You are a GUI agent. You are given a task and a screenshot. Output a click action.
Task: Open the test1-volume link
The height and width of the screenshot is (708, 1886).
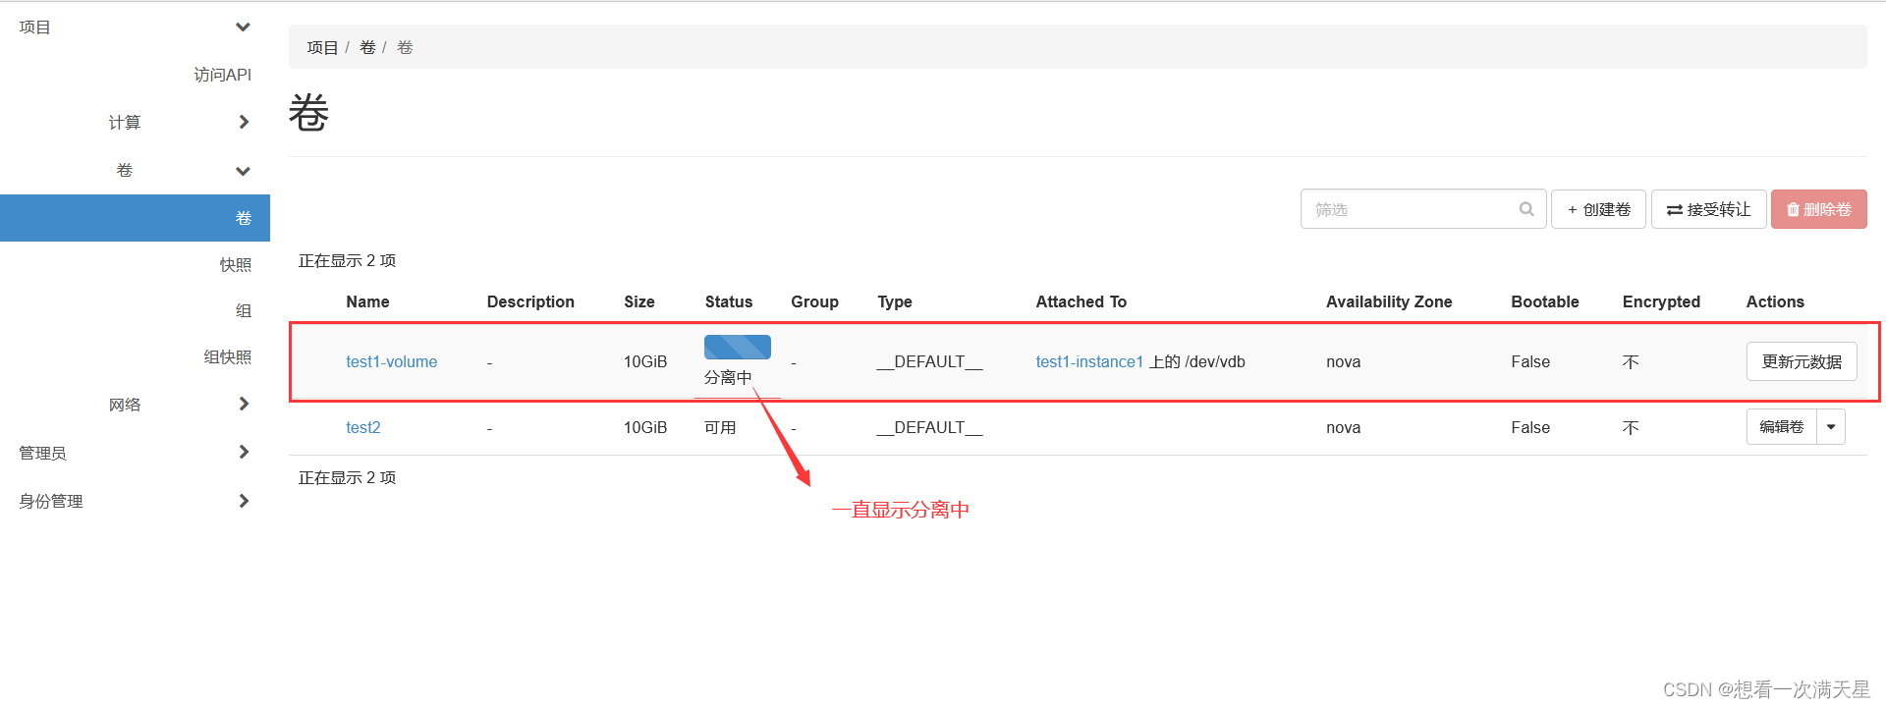tap(391, 361)
